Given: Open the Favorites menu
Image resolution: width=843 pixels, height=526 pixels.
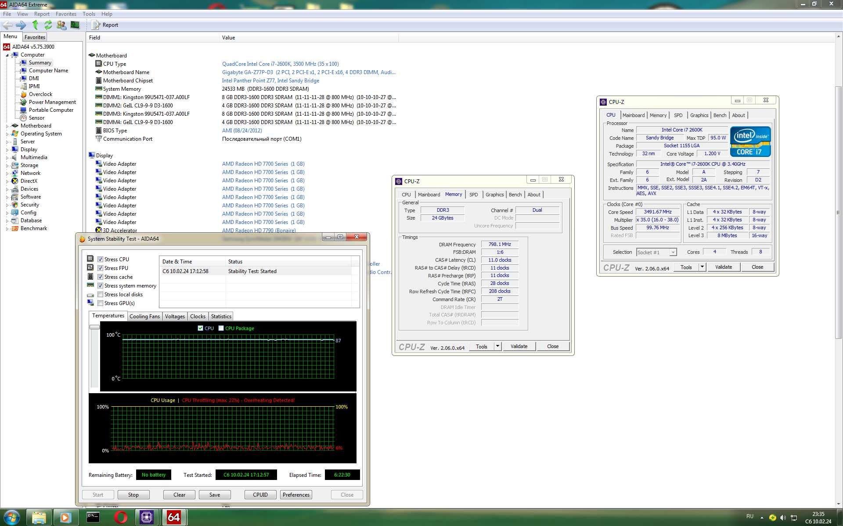Looking at the screenshot, I should 66,14.
